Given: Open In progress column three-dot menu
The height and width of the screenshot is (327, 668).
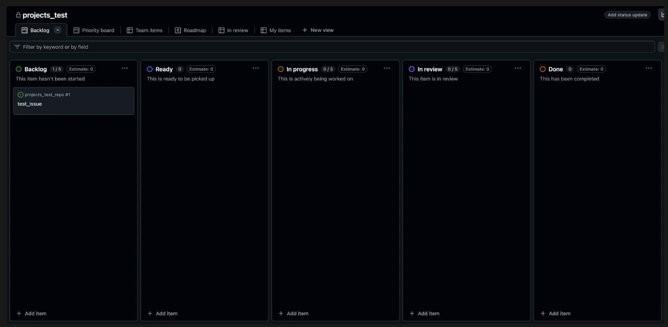Looking at the screenshot, I should click(x=387, y=68).
